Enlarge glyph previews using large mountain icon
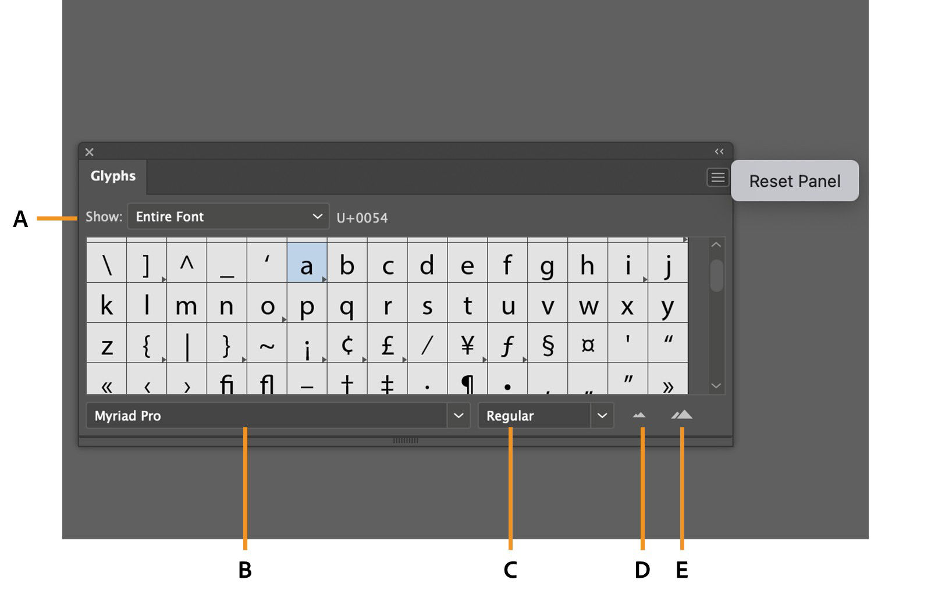 coord(682,415)
